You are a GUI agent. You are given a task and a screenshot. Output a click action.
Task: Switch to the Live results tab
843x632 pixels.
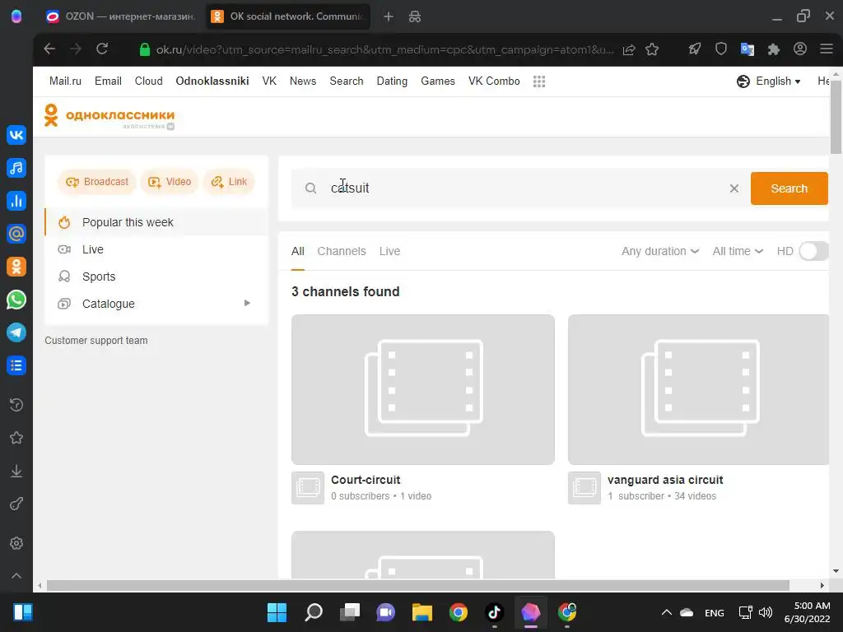tap(389, 251)
